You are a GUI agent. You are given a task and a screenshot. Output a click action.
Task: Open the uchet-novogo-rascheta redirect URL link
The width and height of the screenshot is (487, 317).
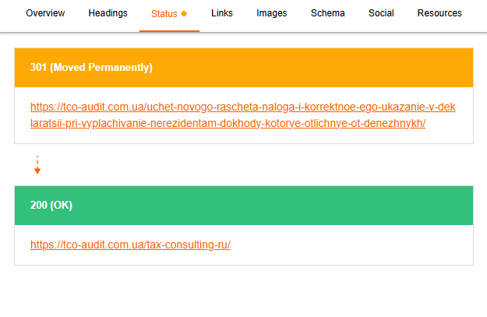click(x=242, y=107)
